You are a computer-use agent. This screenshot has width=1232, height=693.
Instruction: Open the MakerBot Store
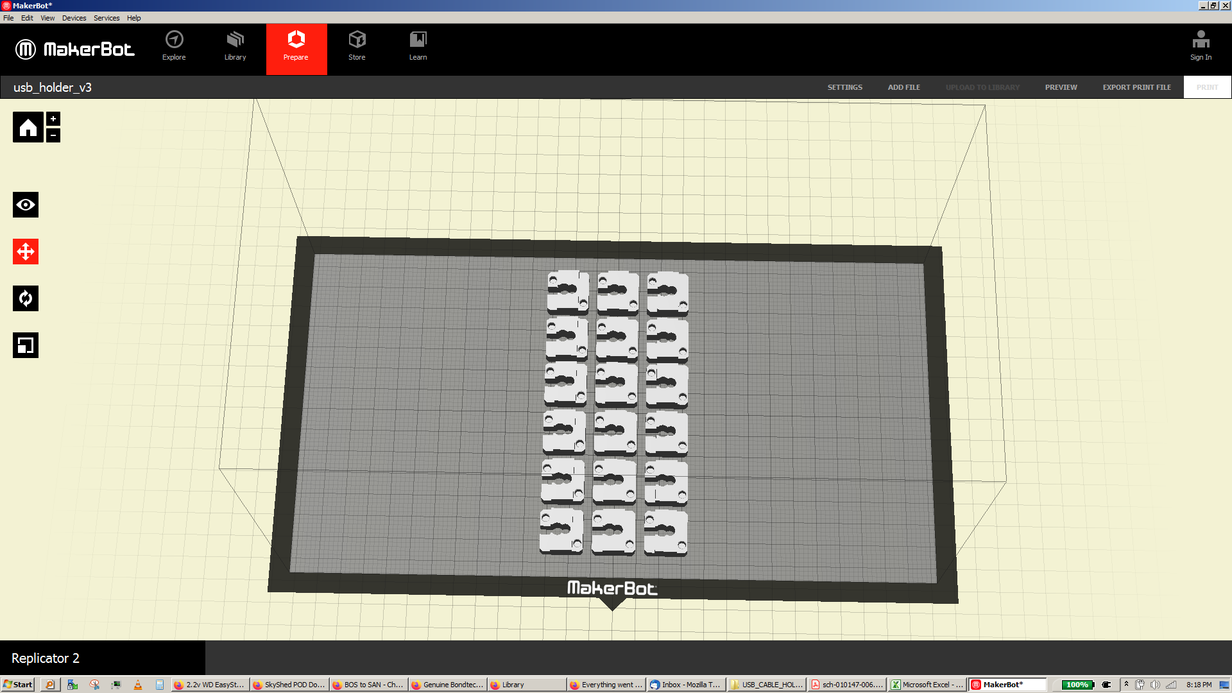357,46
